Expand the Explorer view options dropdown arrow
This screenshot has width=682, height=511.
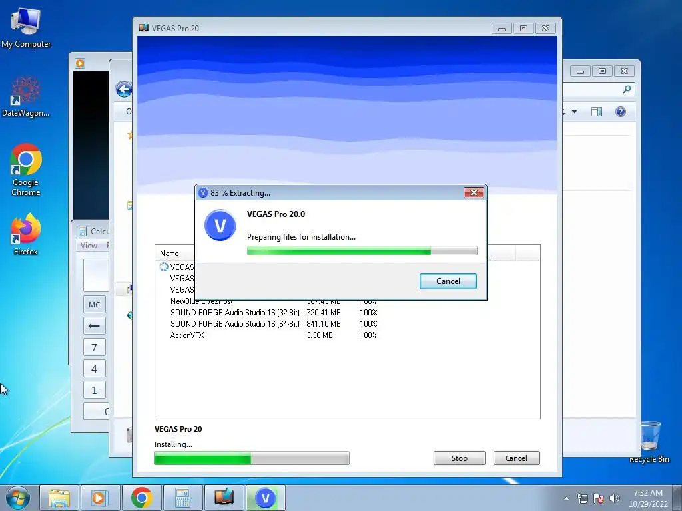(x=574, y=112)
